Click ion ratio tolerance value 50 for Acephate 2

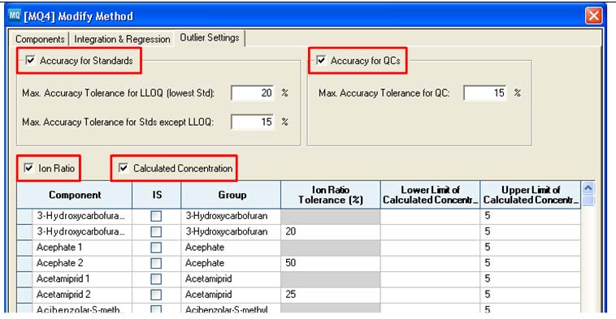[x=331, y=263]
